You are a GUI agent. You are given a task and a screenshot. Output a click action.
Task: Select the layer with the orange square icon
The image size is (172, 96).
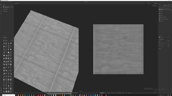coord(164,19)
